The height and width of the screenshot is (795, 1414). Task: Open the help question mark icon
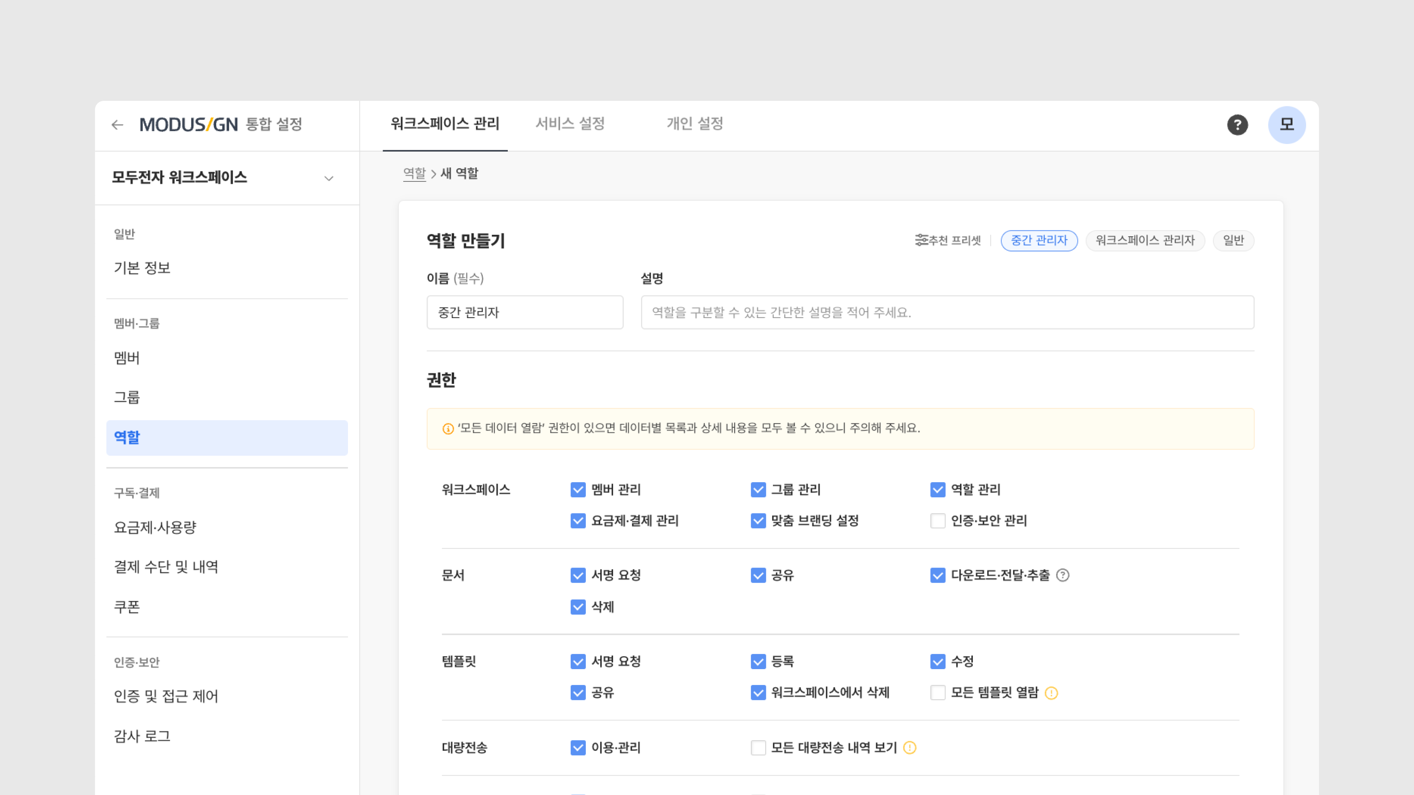point(1237,125)
